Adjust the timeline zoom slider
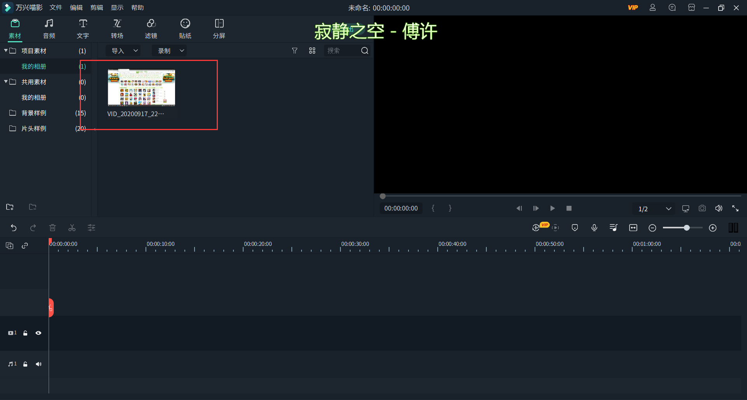This screenshot has width=747, height=400. tap(687, 228)
